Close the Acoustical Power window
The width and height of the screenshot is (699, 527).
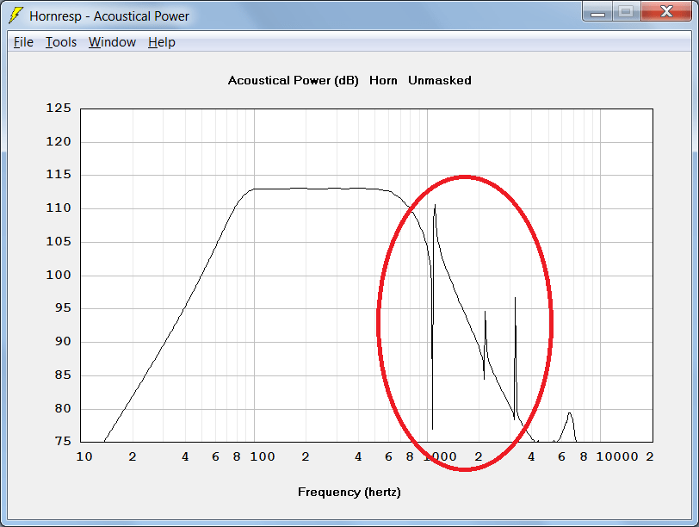pos(666,12)
